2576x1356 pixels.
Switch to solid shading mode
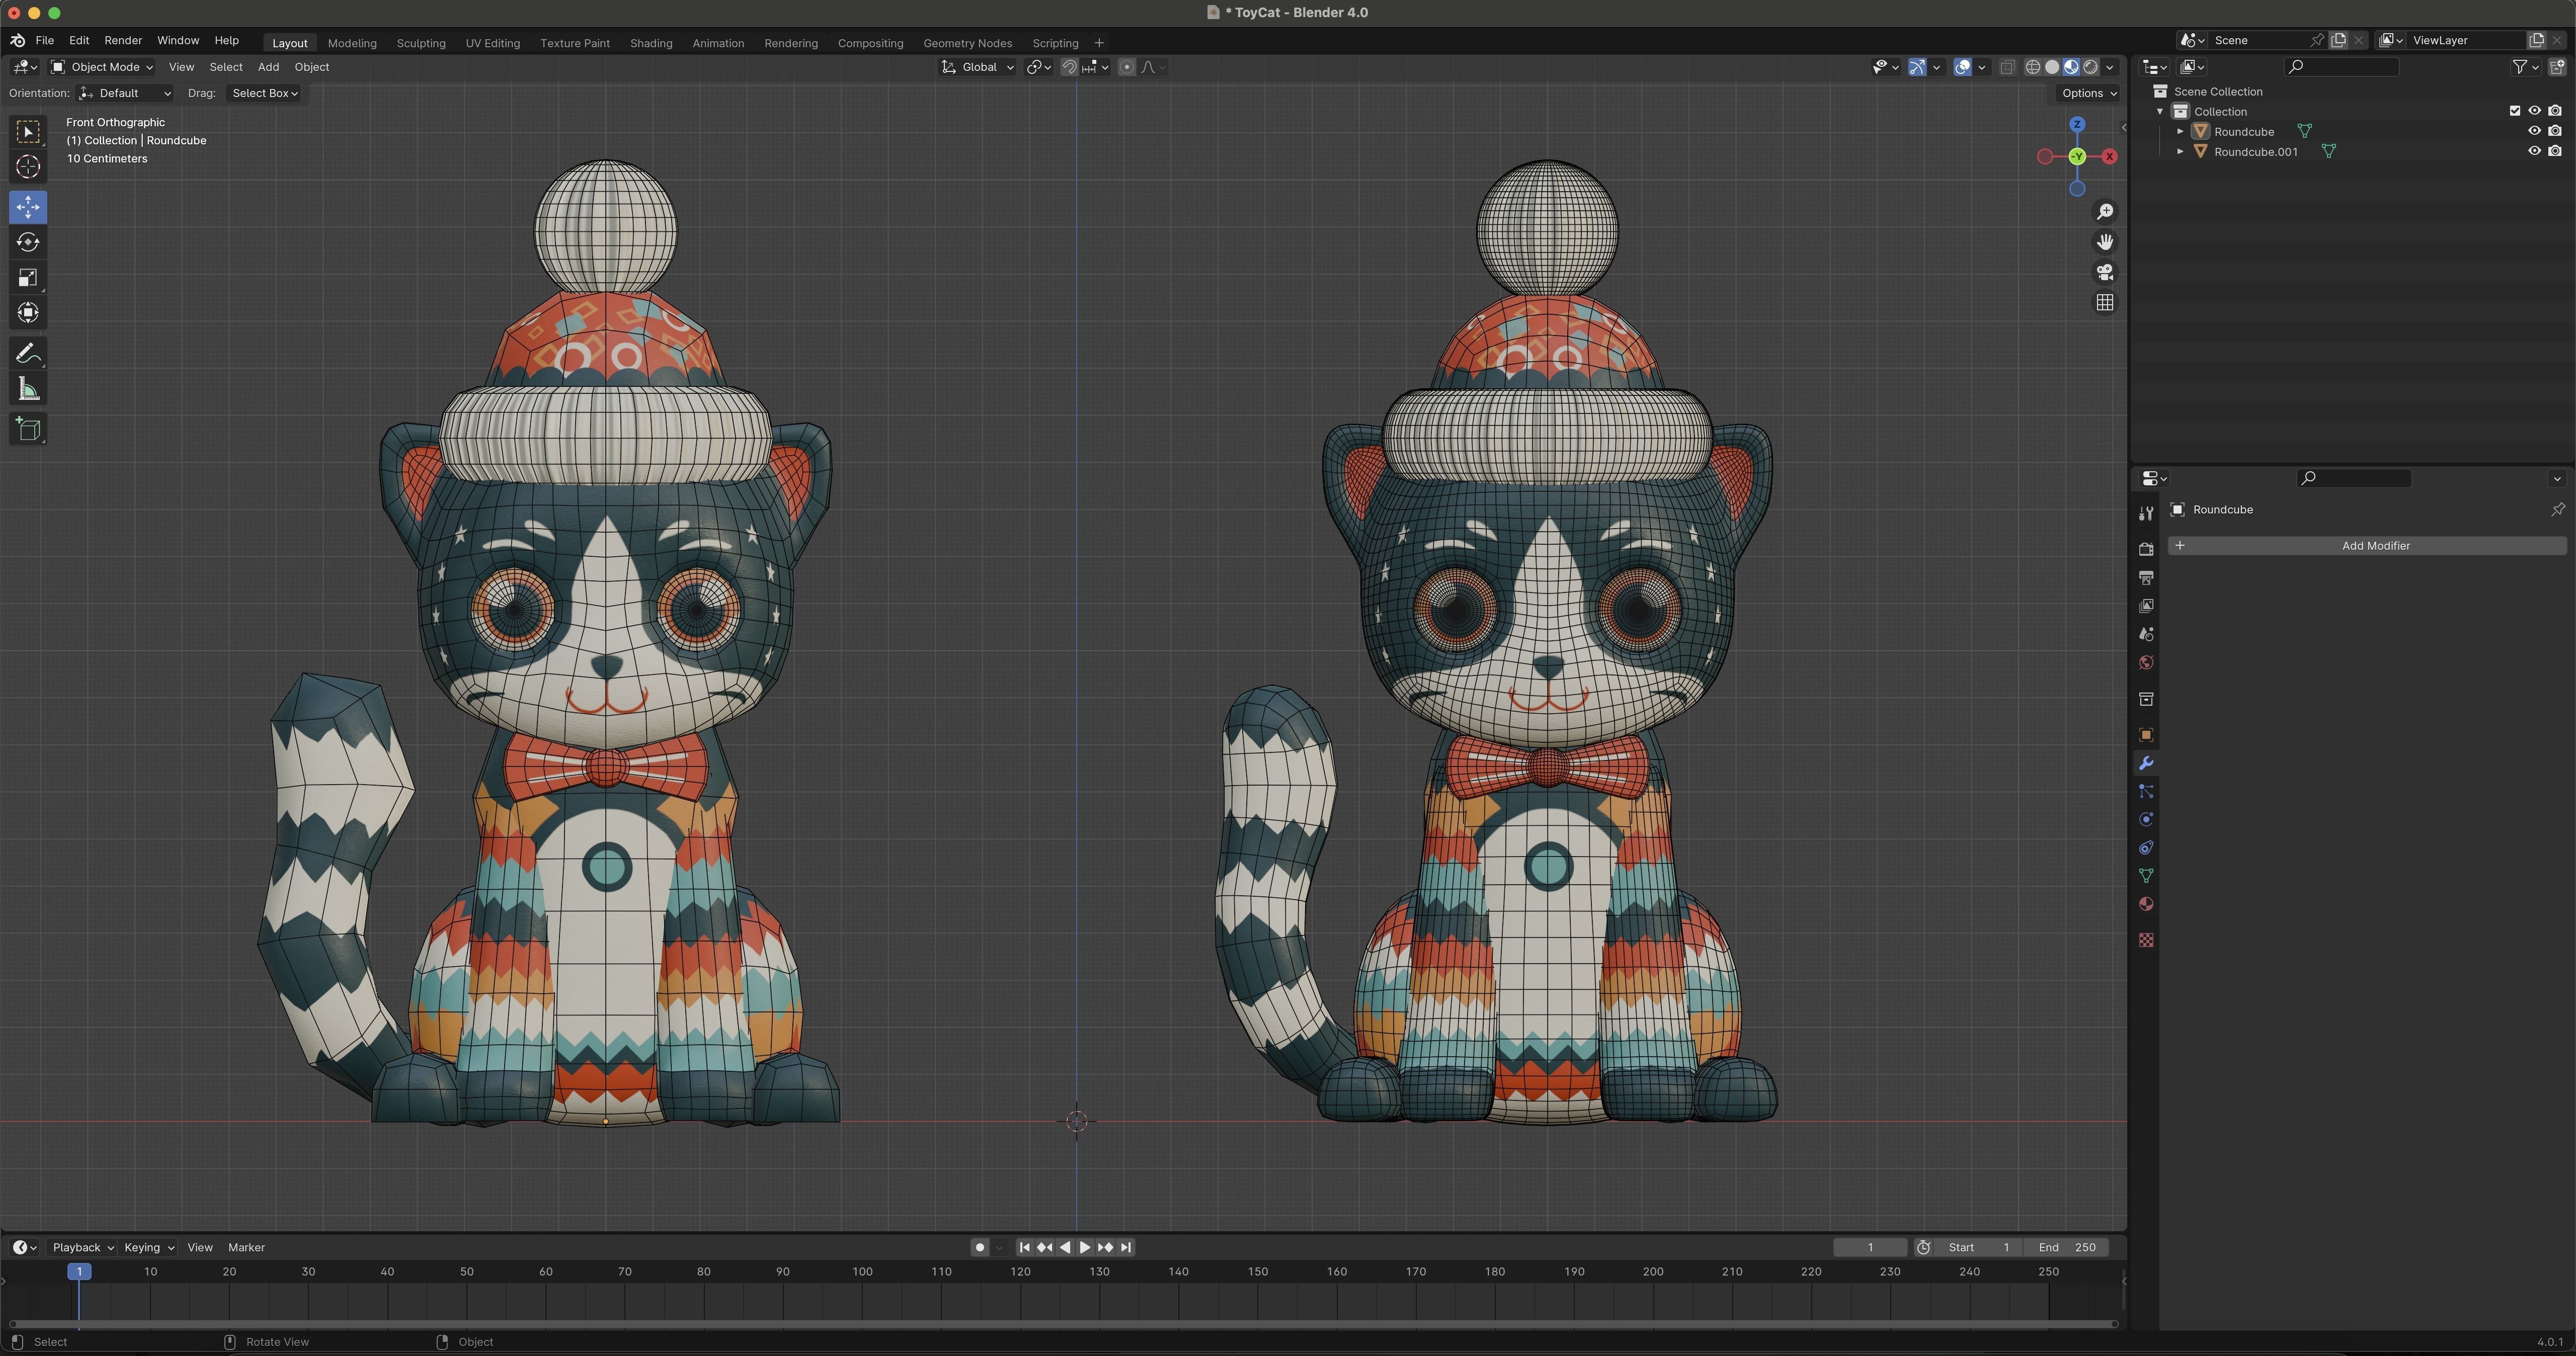pos(2052,67)
